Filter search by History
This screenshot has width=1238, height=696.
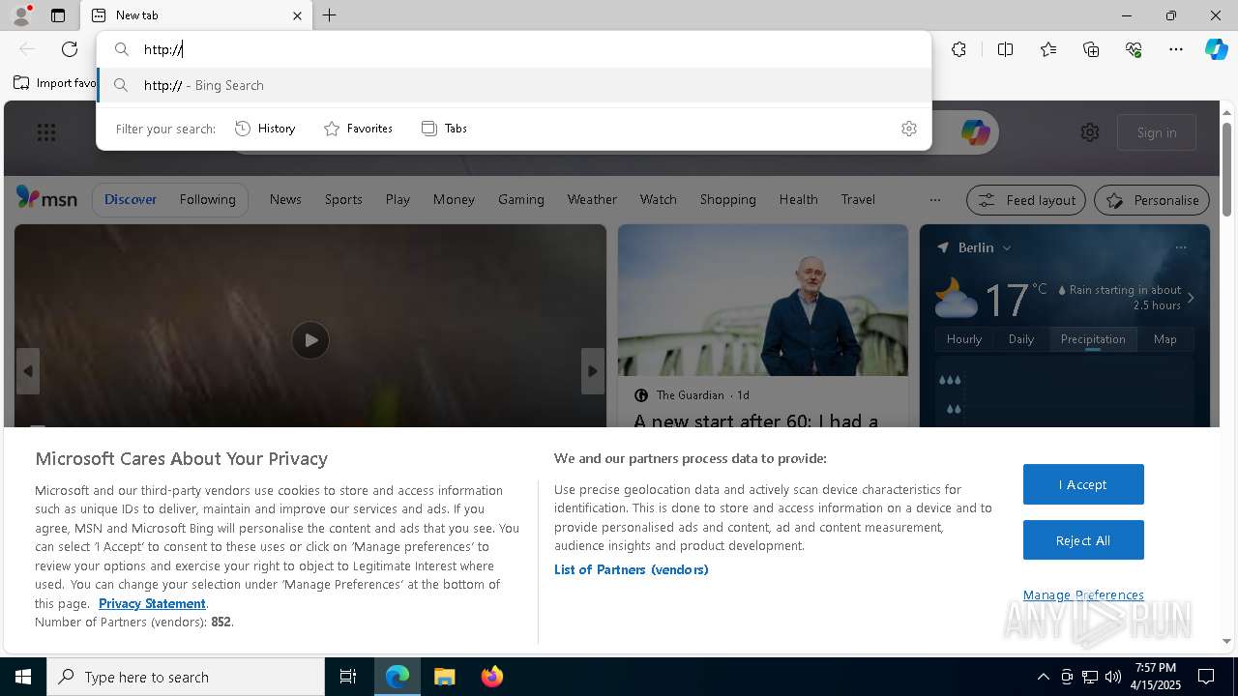click(x=266, y=129)
